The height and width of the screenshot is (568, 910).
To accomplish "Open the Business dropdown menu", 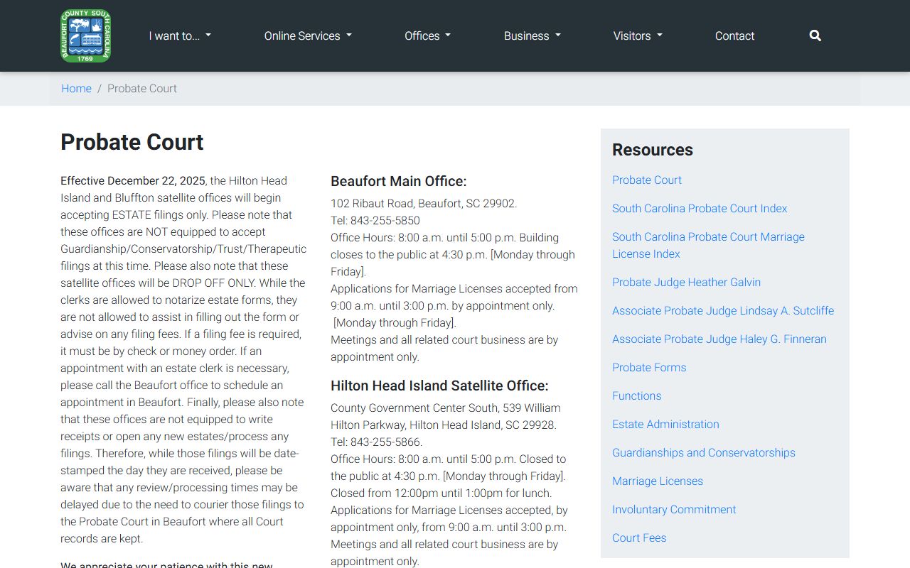I will [532, 35].
